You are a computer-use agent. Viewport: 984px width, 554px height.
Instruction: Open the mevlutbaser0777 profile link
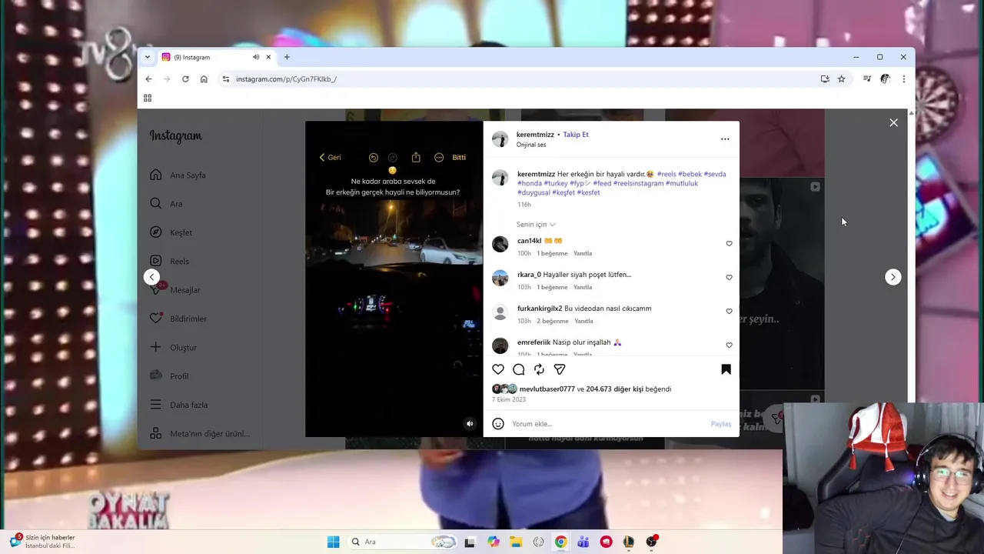(547, 389)
